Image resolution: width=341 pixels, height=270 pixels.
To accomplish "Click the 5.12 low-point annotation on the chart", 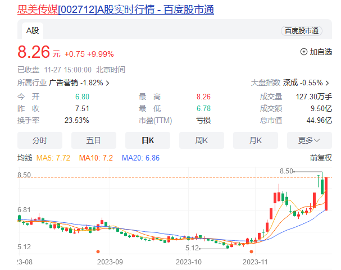I will point(192,248).
